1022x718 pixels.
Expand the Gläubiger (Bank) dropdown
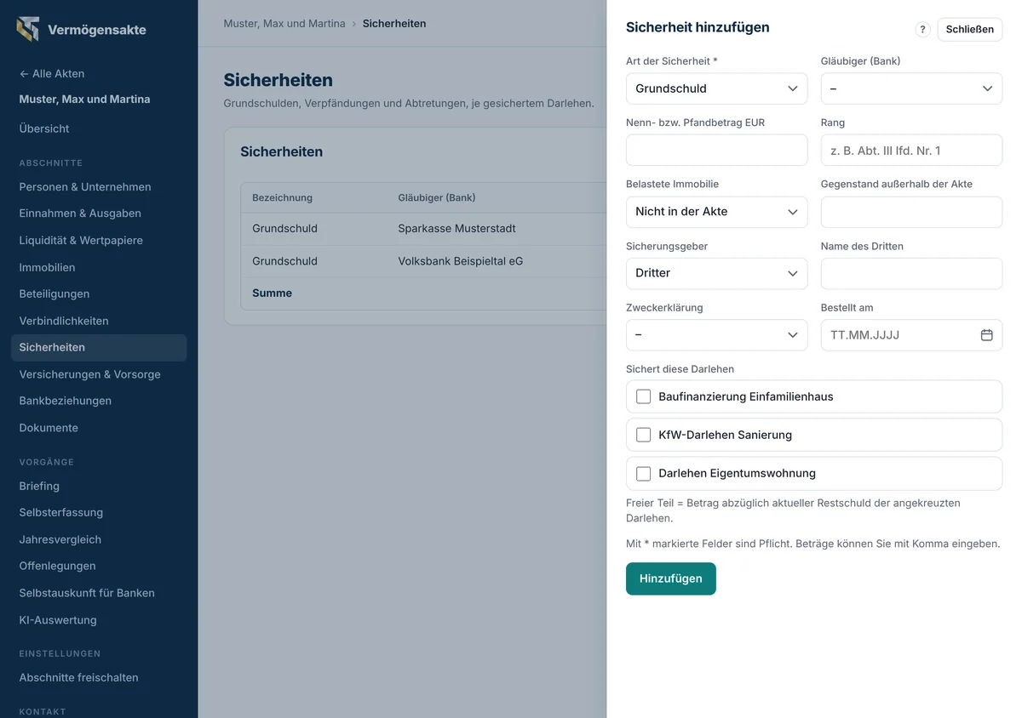coord(911,88)
